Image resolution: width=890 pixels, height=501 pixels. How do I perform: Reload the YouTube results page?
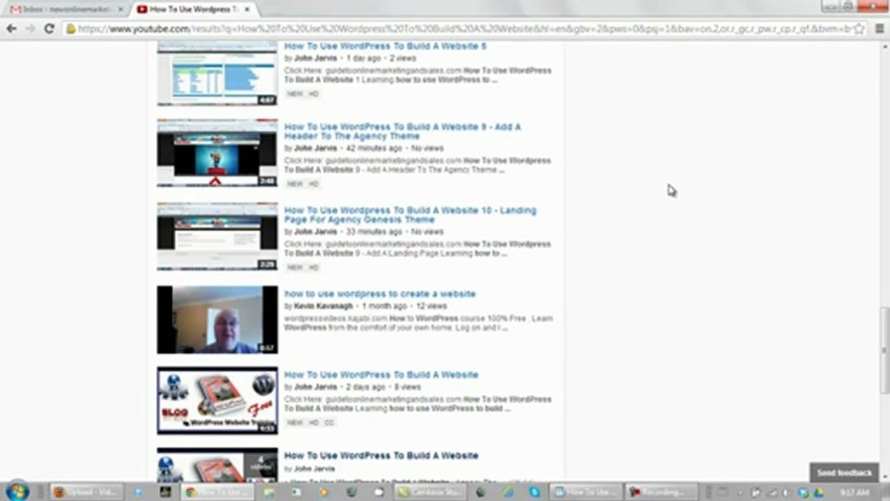coord(49,29)
